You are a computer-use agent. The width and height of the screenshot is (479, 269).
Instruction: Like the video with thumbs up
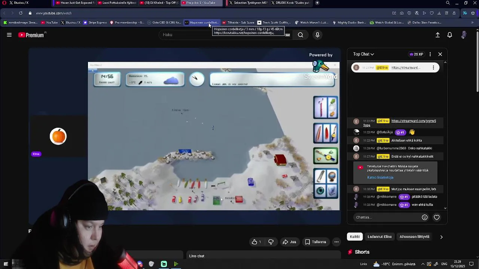point(256,242)
